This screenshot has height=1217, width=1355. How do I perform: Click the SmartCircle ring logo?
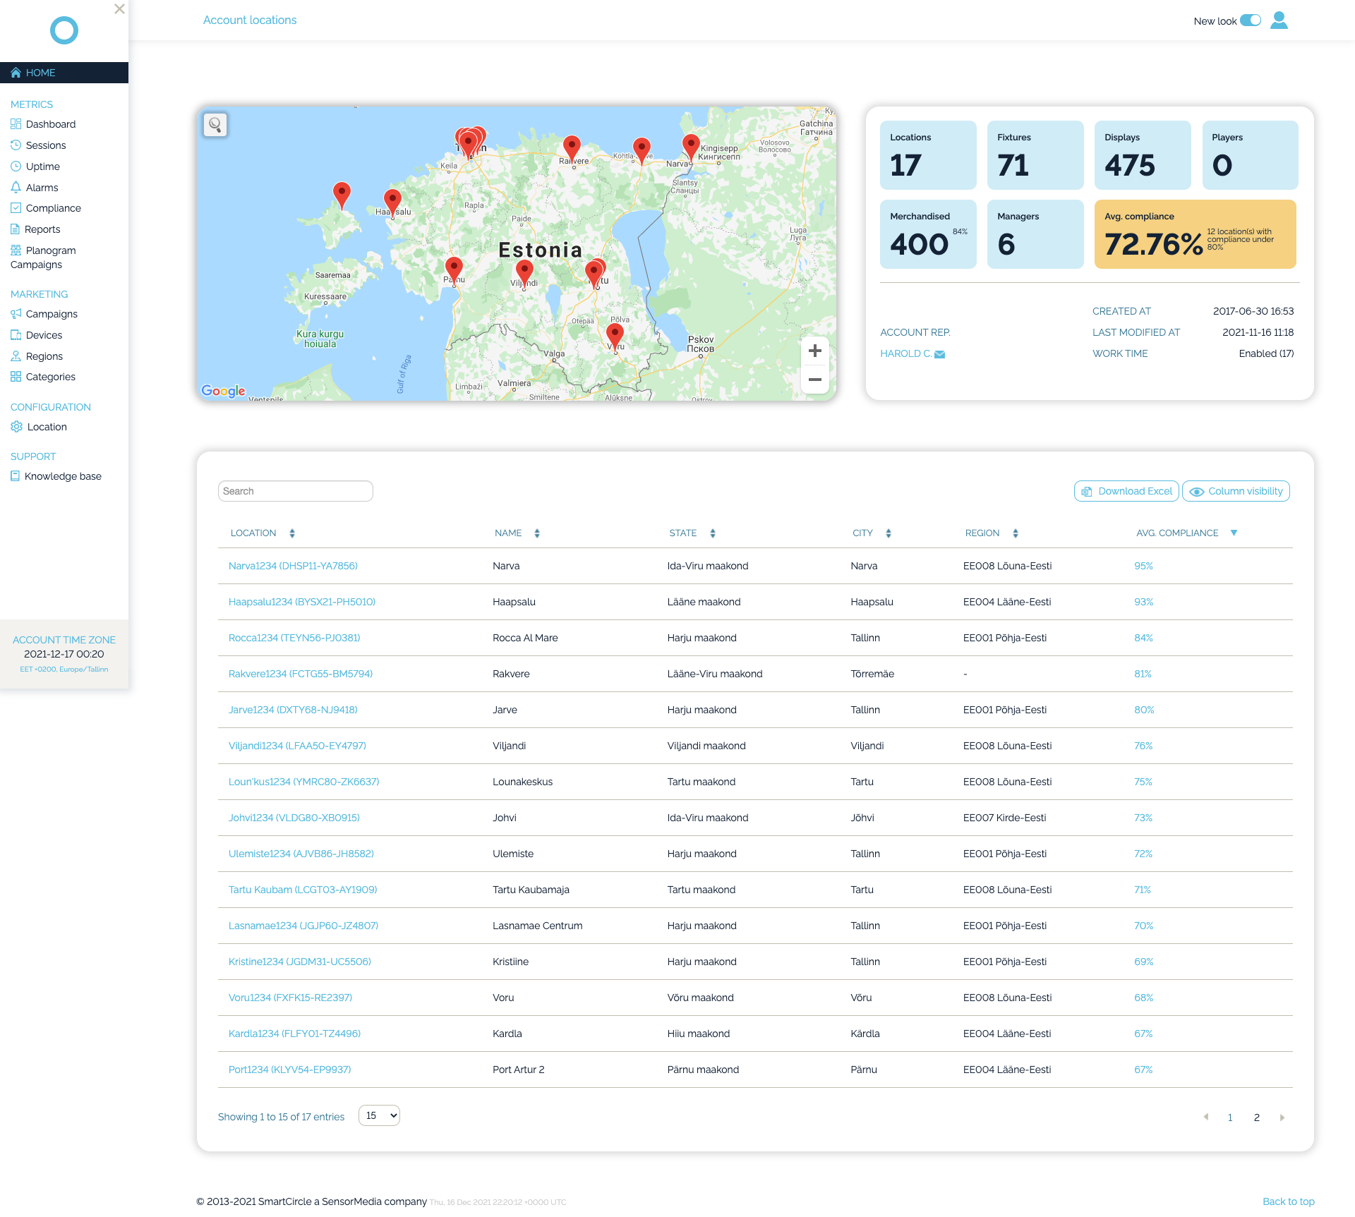[x=64, y=30]
